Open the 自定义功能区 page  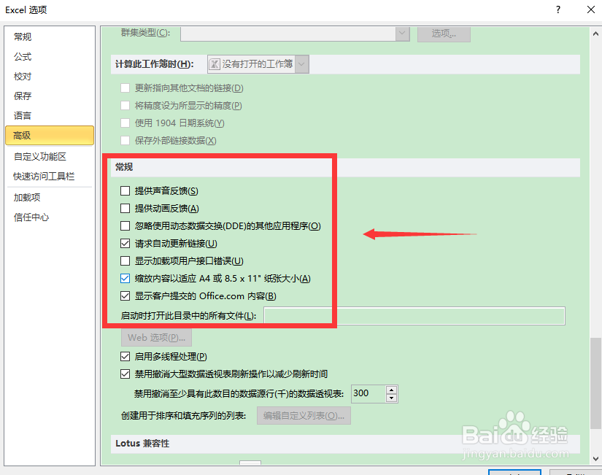(42, 157)
